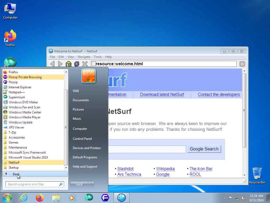Open XPS Viewer
270x203 pixels.
33,127
